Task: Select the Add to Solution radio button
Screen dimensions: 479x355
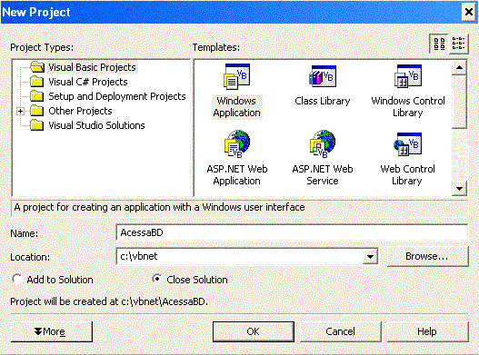Action: click(16, 279)
